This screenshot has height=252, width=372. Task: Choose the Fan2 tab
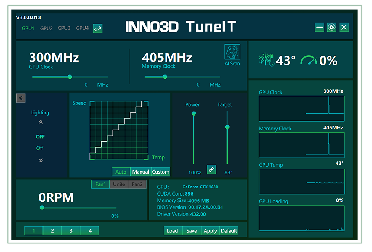(x=137, y=184)
